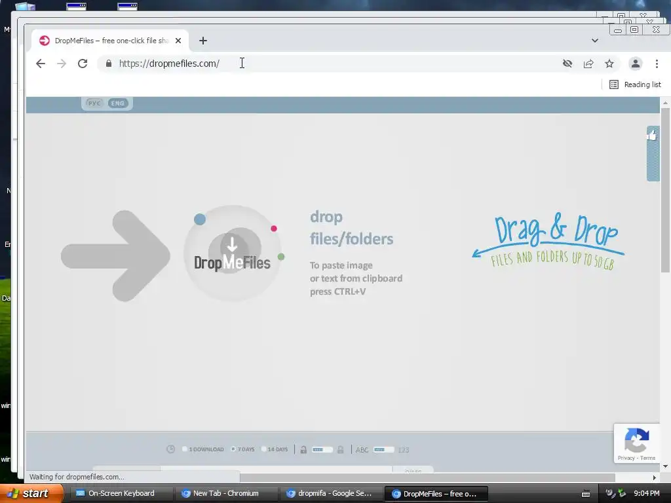The height and width of the screenshot is (503, 671).
Task: Open Chromium three-dot menu
Action: pyautogui.click(x=657, y=64)
